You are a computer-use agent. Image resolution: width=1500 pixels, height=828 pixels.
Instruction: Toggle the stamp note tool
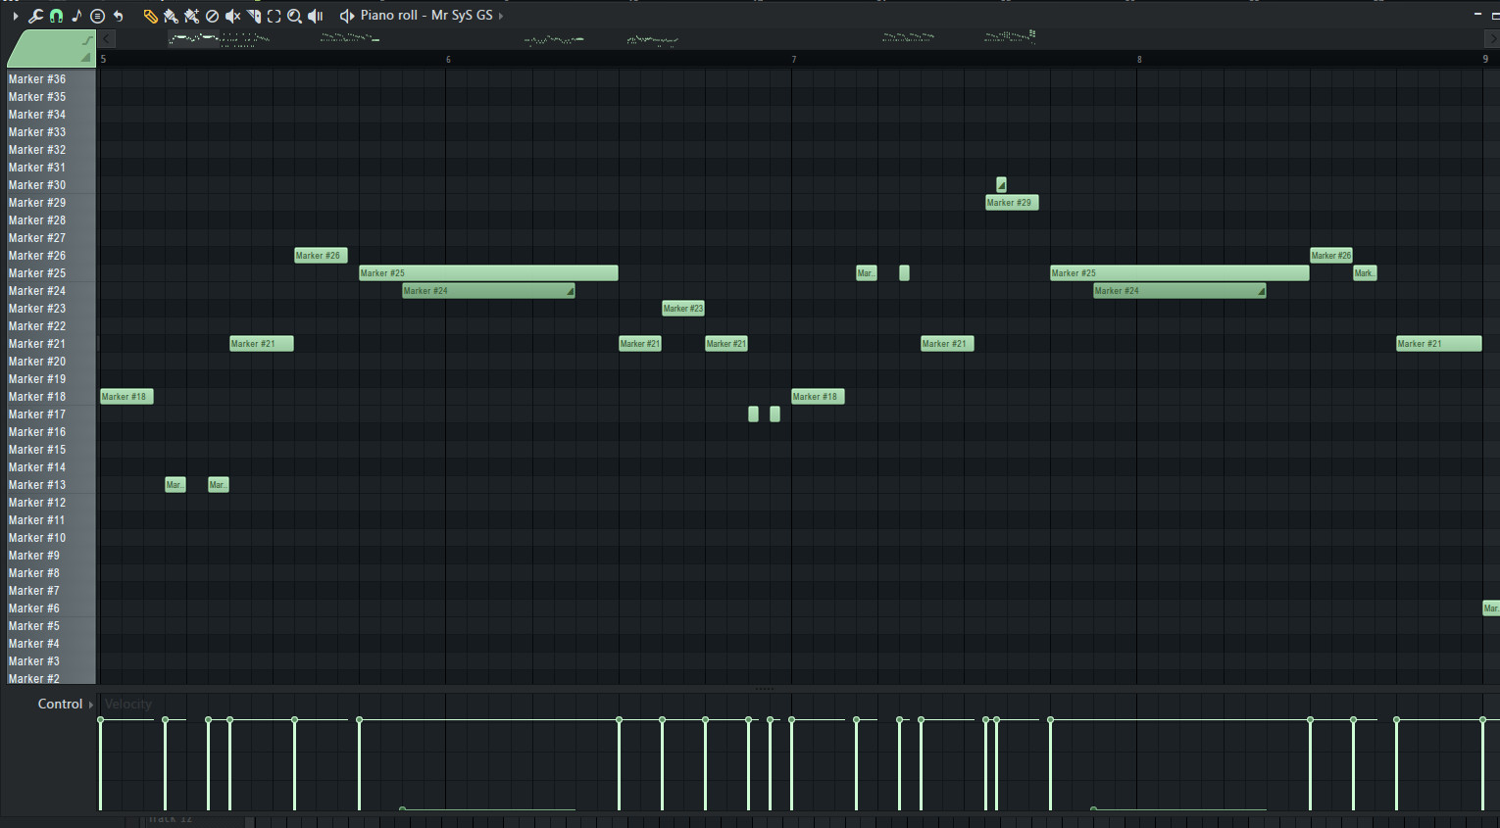pyautogui.click(x=76, y=16)
